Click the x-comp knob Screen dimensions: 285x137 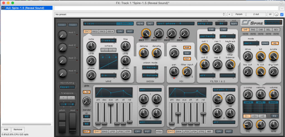tap(248, 94)
